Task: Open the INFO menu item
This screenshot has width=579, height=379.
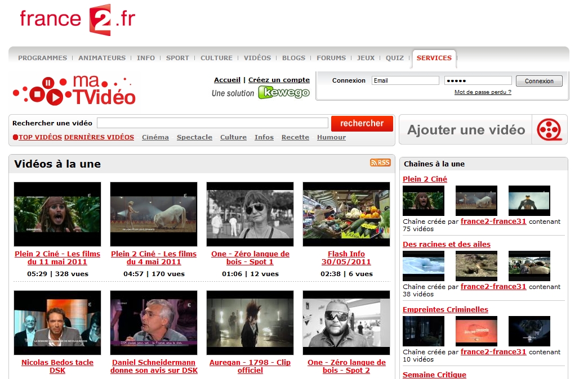Action: tap(146, 58)
